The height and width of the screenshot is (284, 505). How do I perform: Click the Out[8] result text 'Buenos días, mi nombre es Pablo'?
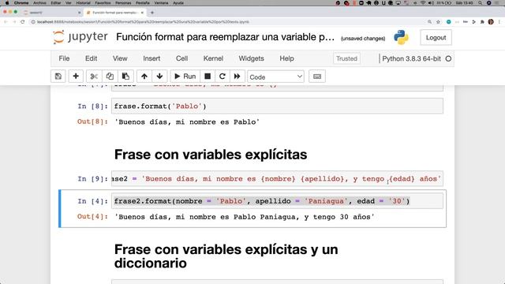[x=187, y=122]
